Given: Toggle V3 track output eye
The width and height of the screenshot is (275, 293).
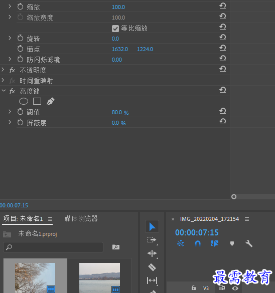Looking at the screenshot, I should click(235, 288).
